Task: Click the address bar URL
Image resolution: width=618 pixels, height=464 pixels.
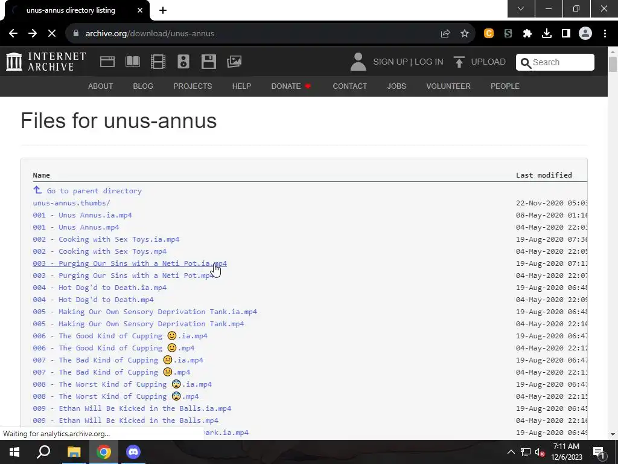Action: 150,34
